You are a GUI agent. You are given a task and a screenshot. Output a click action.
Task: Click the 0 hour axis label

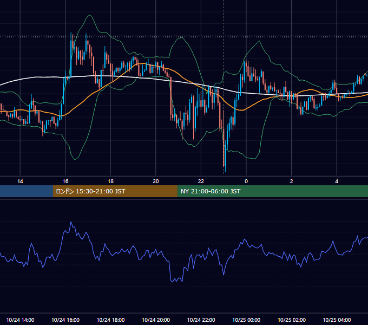(246, 181)
